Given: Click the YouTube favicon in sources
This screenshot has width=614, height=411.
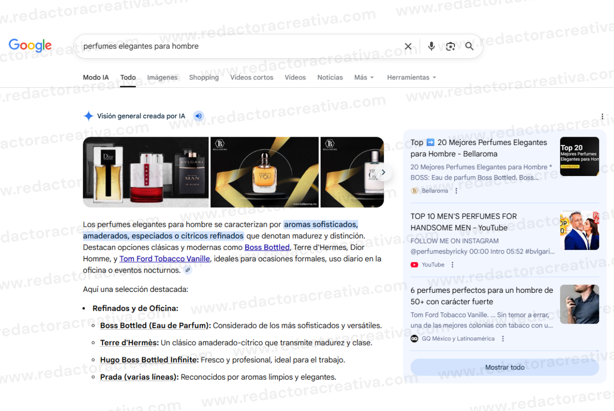Looking at the screenshot, I should [414, 265].
